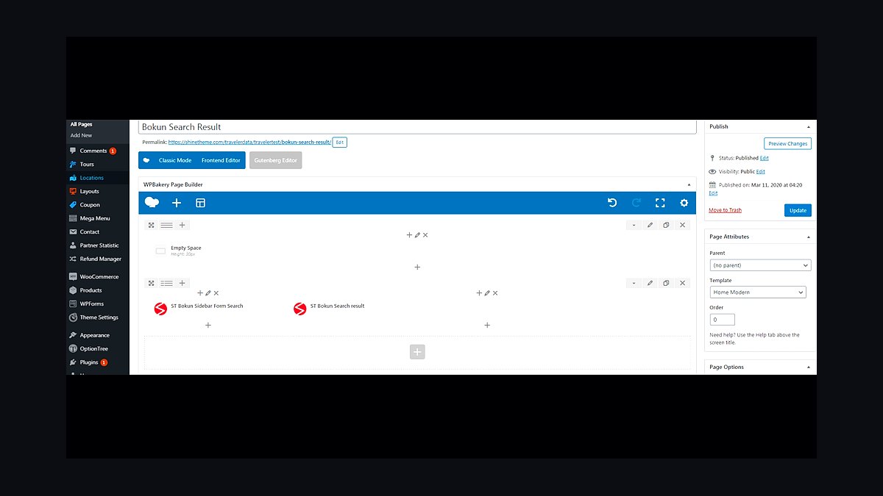Image resolution: width=883 pixels, height=496 pixels.
Task: Collapse the Publish panel
Action: coord(809,126)
